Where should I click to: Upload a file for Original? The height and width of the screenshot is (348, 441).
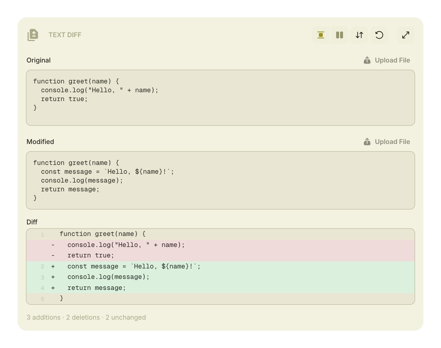tap(392, 60)
